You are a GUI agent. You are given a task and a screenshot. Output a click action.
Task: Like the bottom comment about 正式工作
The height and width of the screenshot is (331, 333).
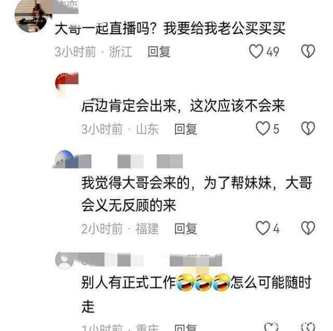click(x=271, y=327)
